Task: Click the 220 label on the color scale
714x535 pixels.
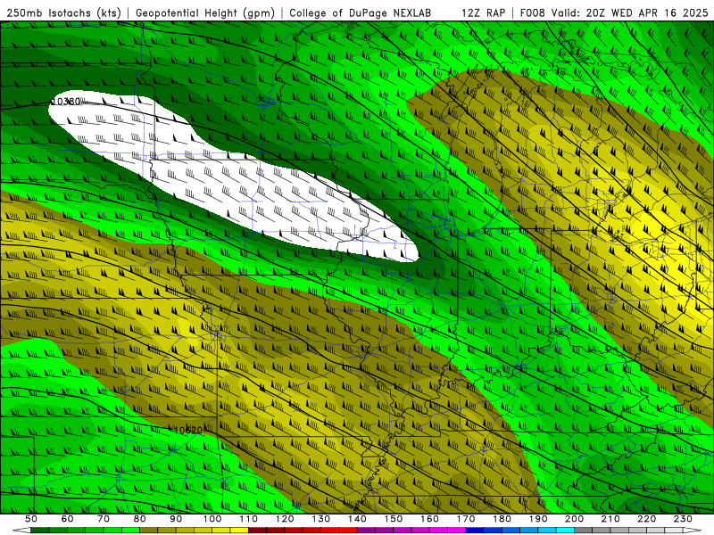Action: pos(646,519)
